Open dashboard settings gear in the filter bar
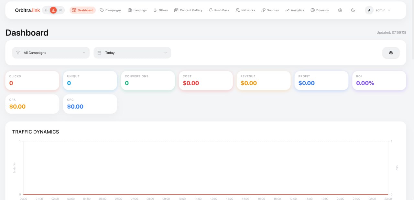This screenshot has height=200, width=414. coord(391,53)
